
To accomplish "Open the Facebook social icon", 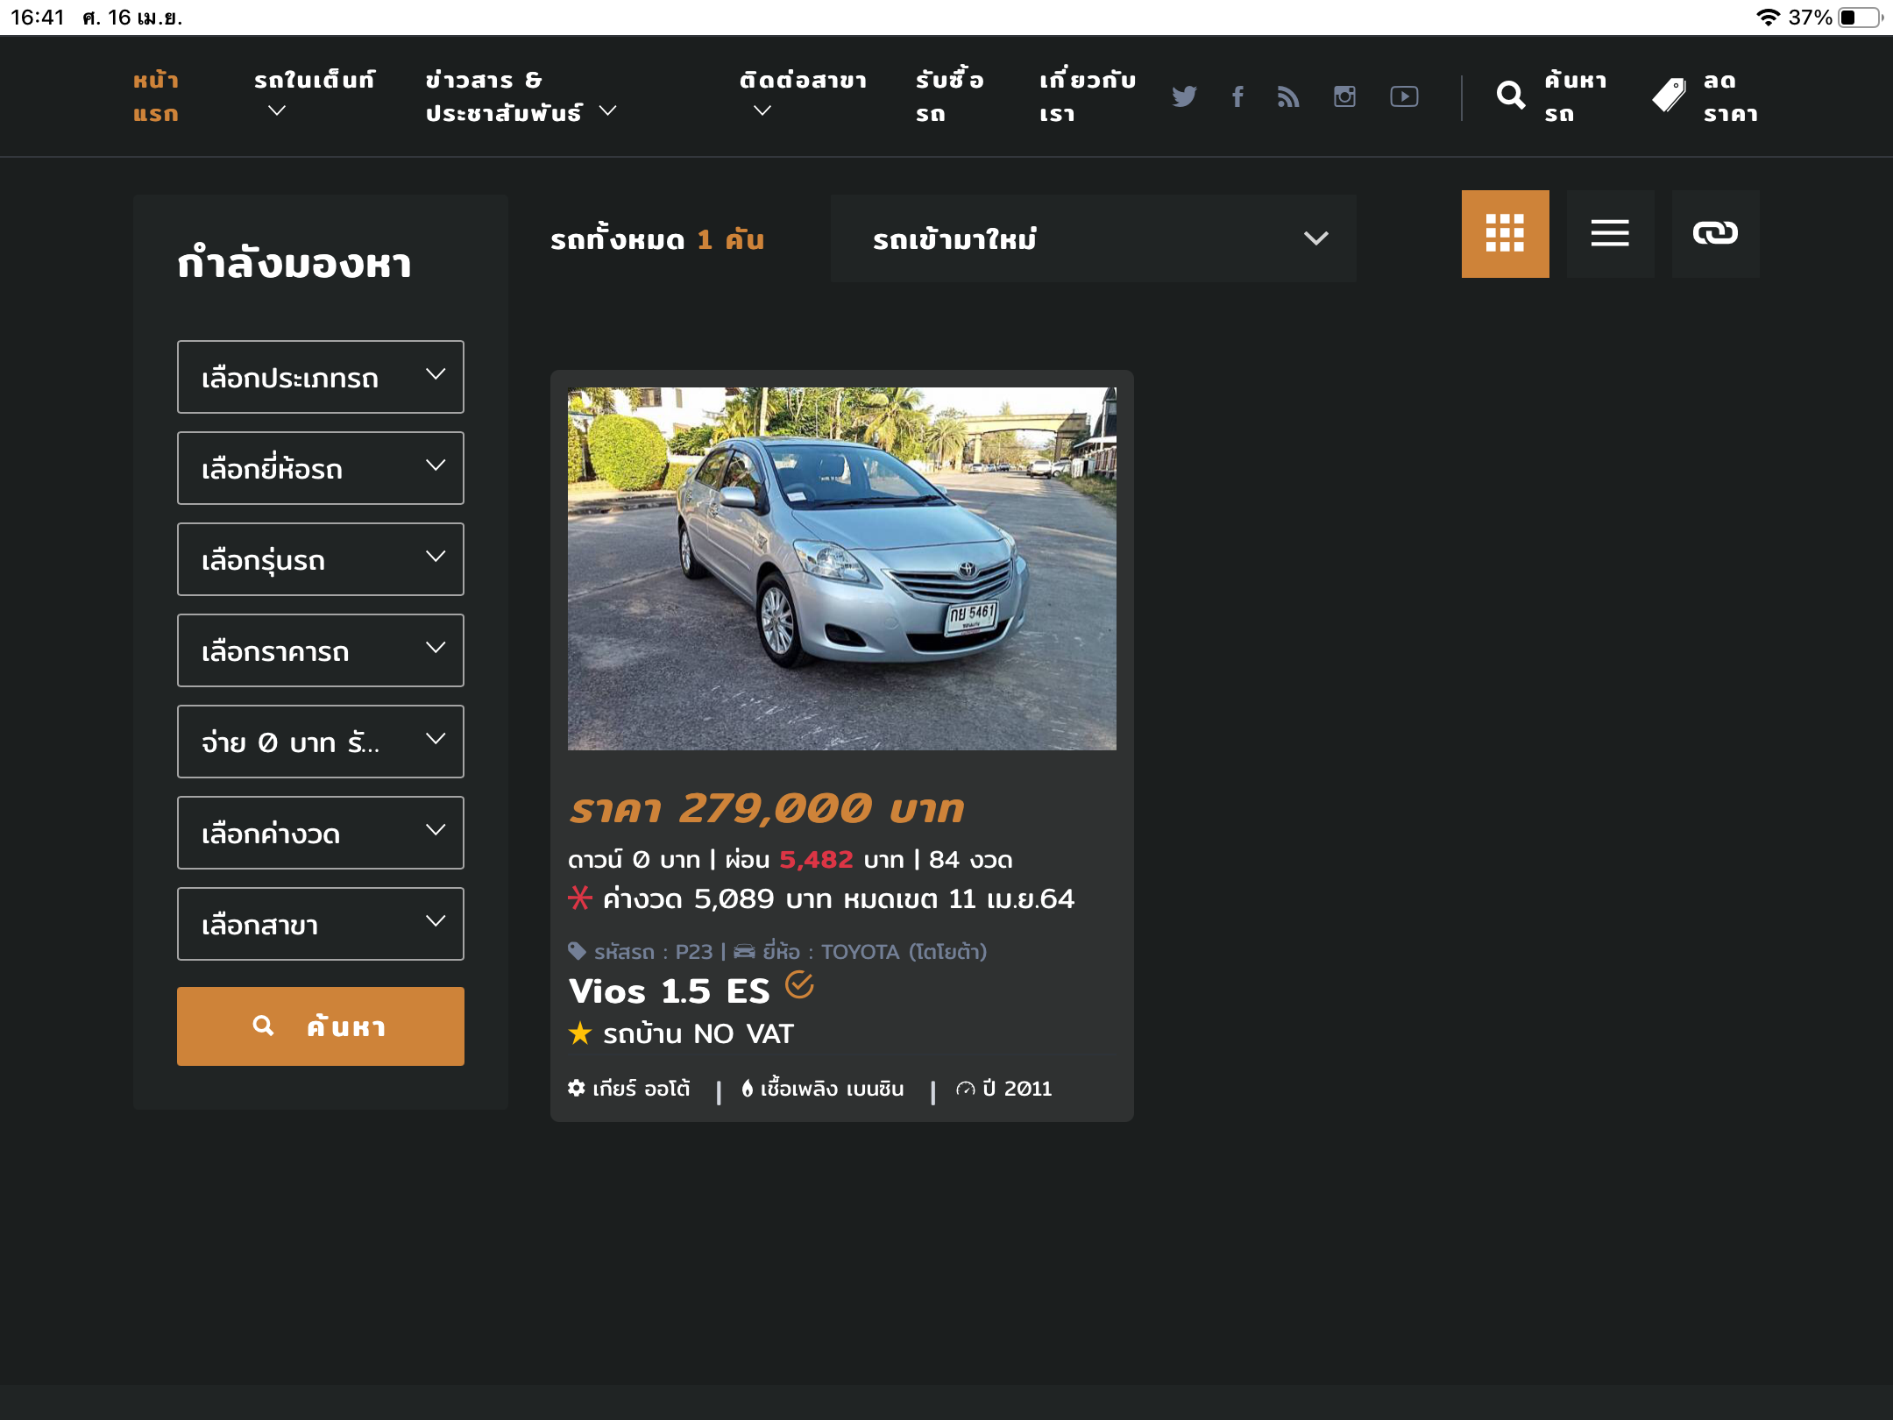I will [x=1237, y=96].
